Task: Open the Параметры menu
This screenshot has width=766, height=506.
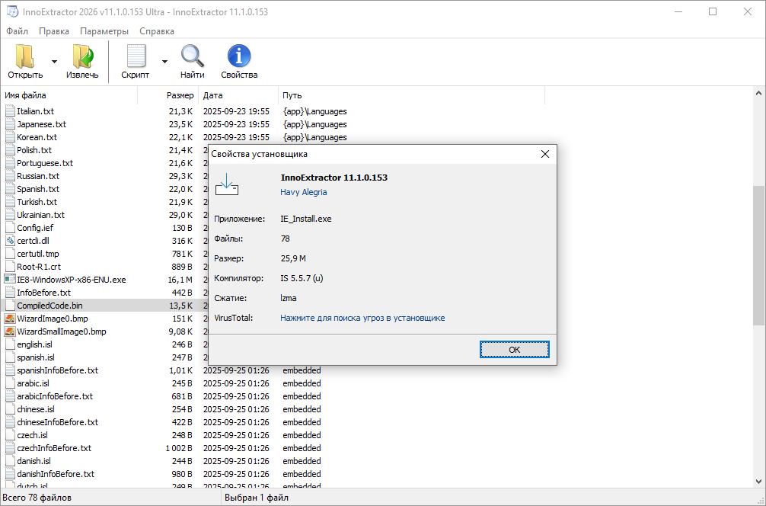Action: [104, 31]
